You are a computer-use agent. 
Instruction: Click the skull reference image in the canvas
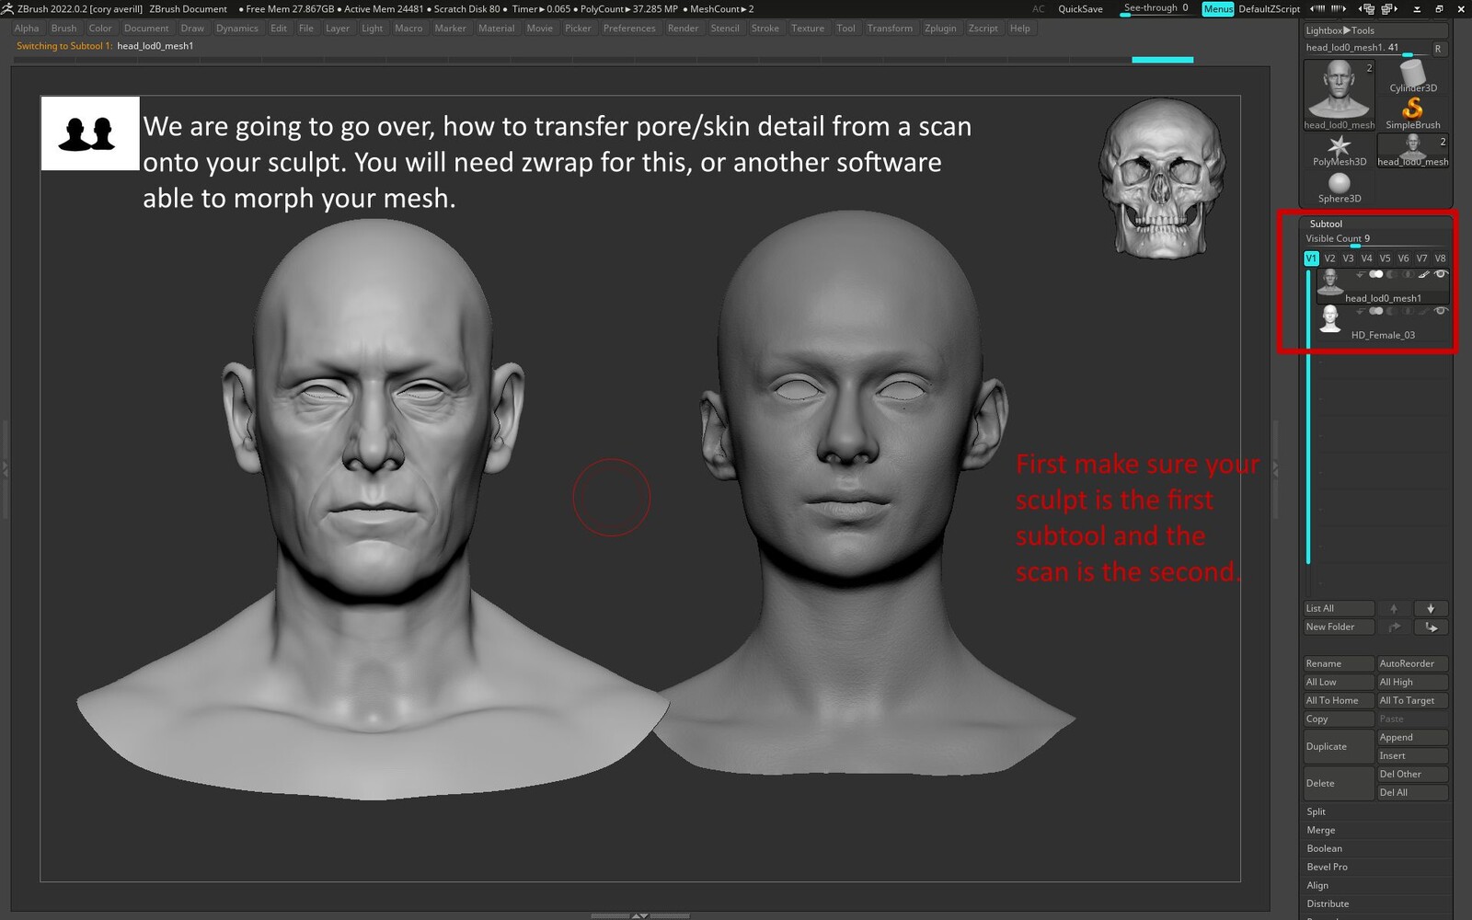[1163, 178]
